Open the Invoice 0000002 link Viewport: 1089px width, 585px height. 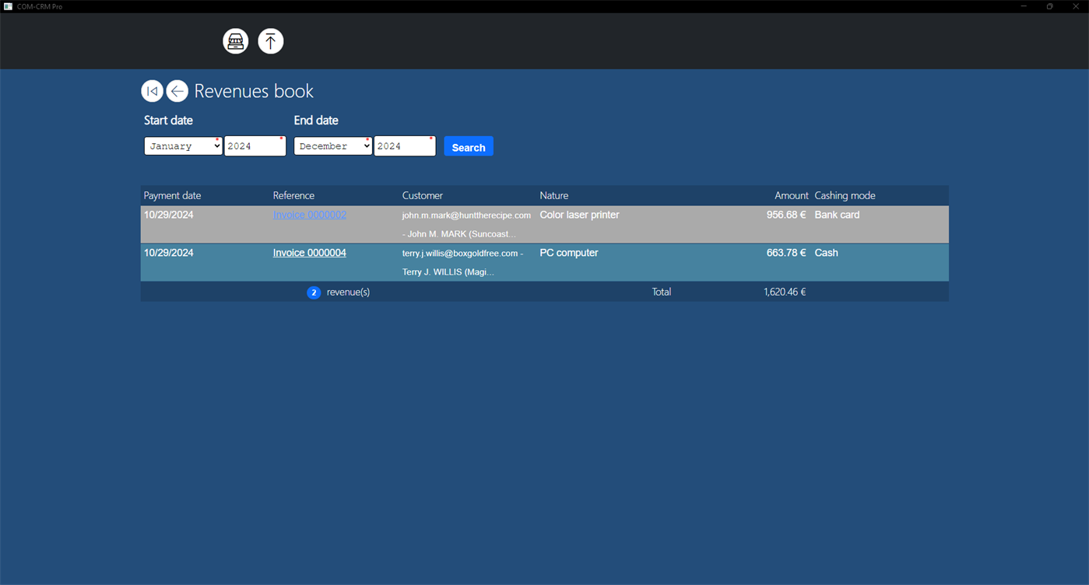click(309, 215)
